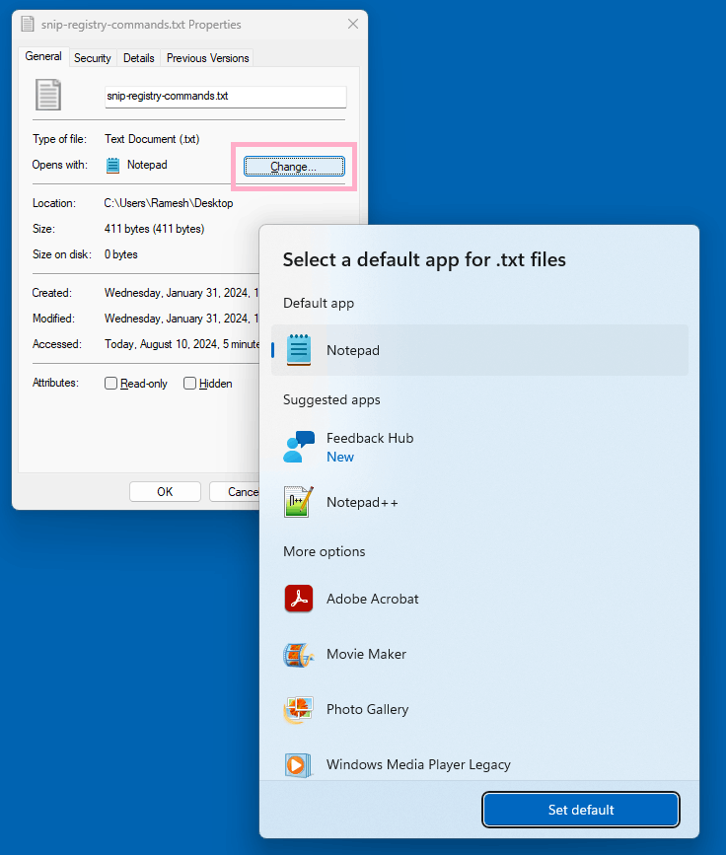
Task: Click the Created date value
Action: 181,293
